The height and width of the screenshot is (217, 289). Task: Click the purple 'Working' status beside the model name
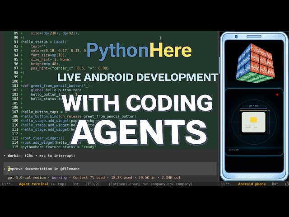click(x=59, y=178)
